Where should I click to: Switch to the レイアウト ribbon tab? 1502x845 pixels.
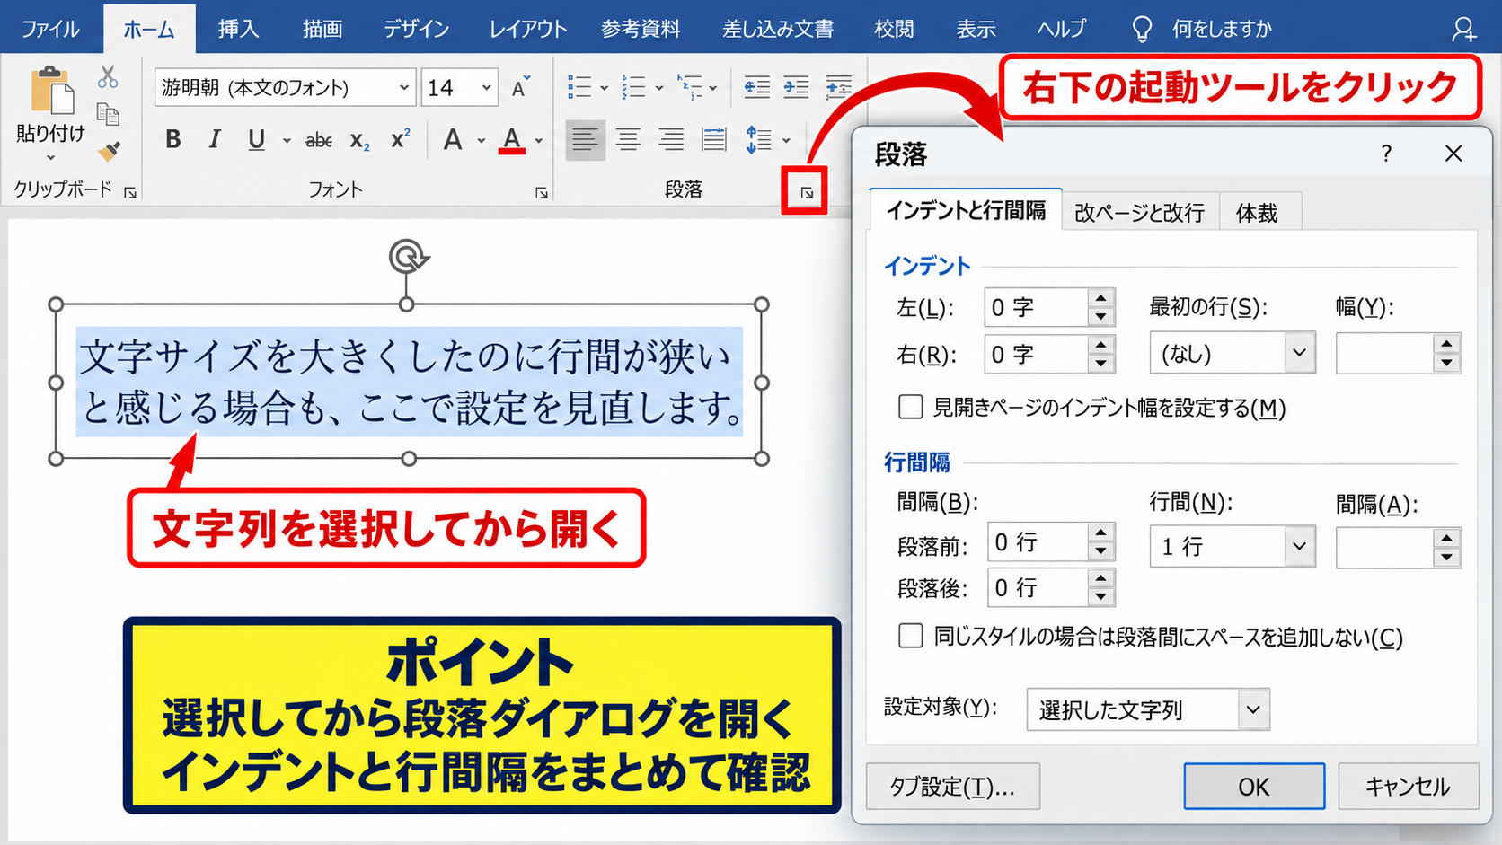click(527, 29)
